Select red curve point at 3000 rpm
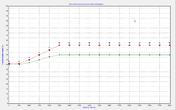 click(69, 45)
